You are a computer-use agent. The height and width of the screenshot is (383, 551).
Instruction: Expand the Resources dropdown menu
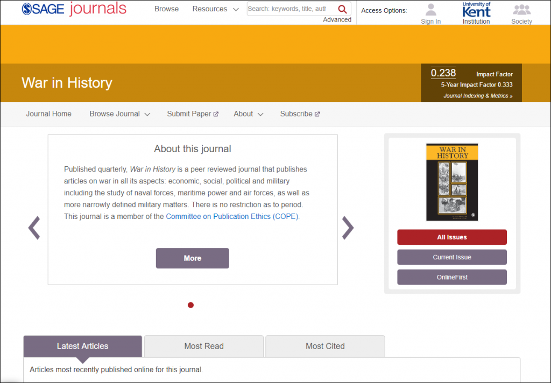(x=215, y=9)
